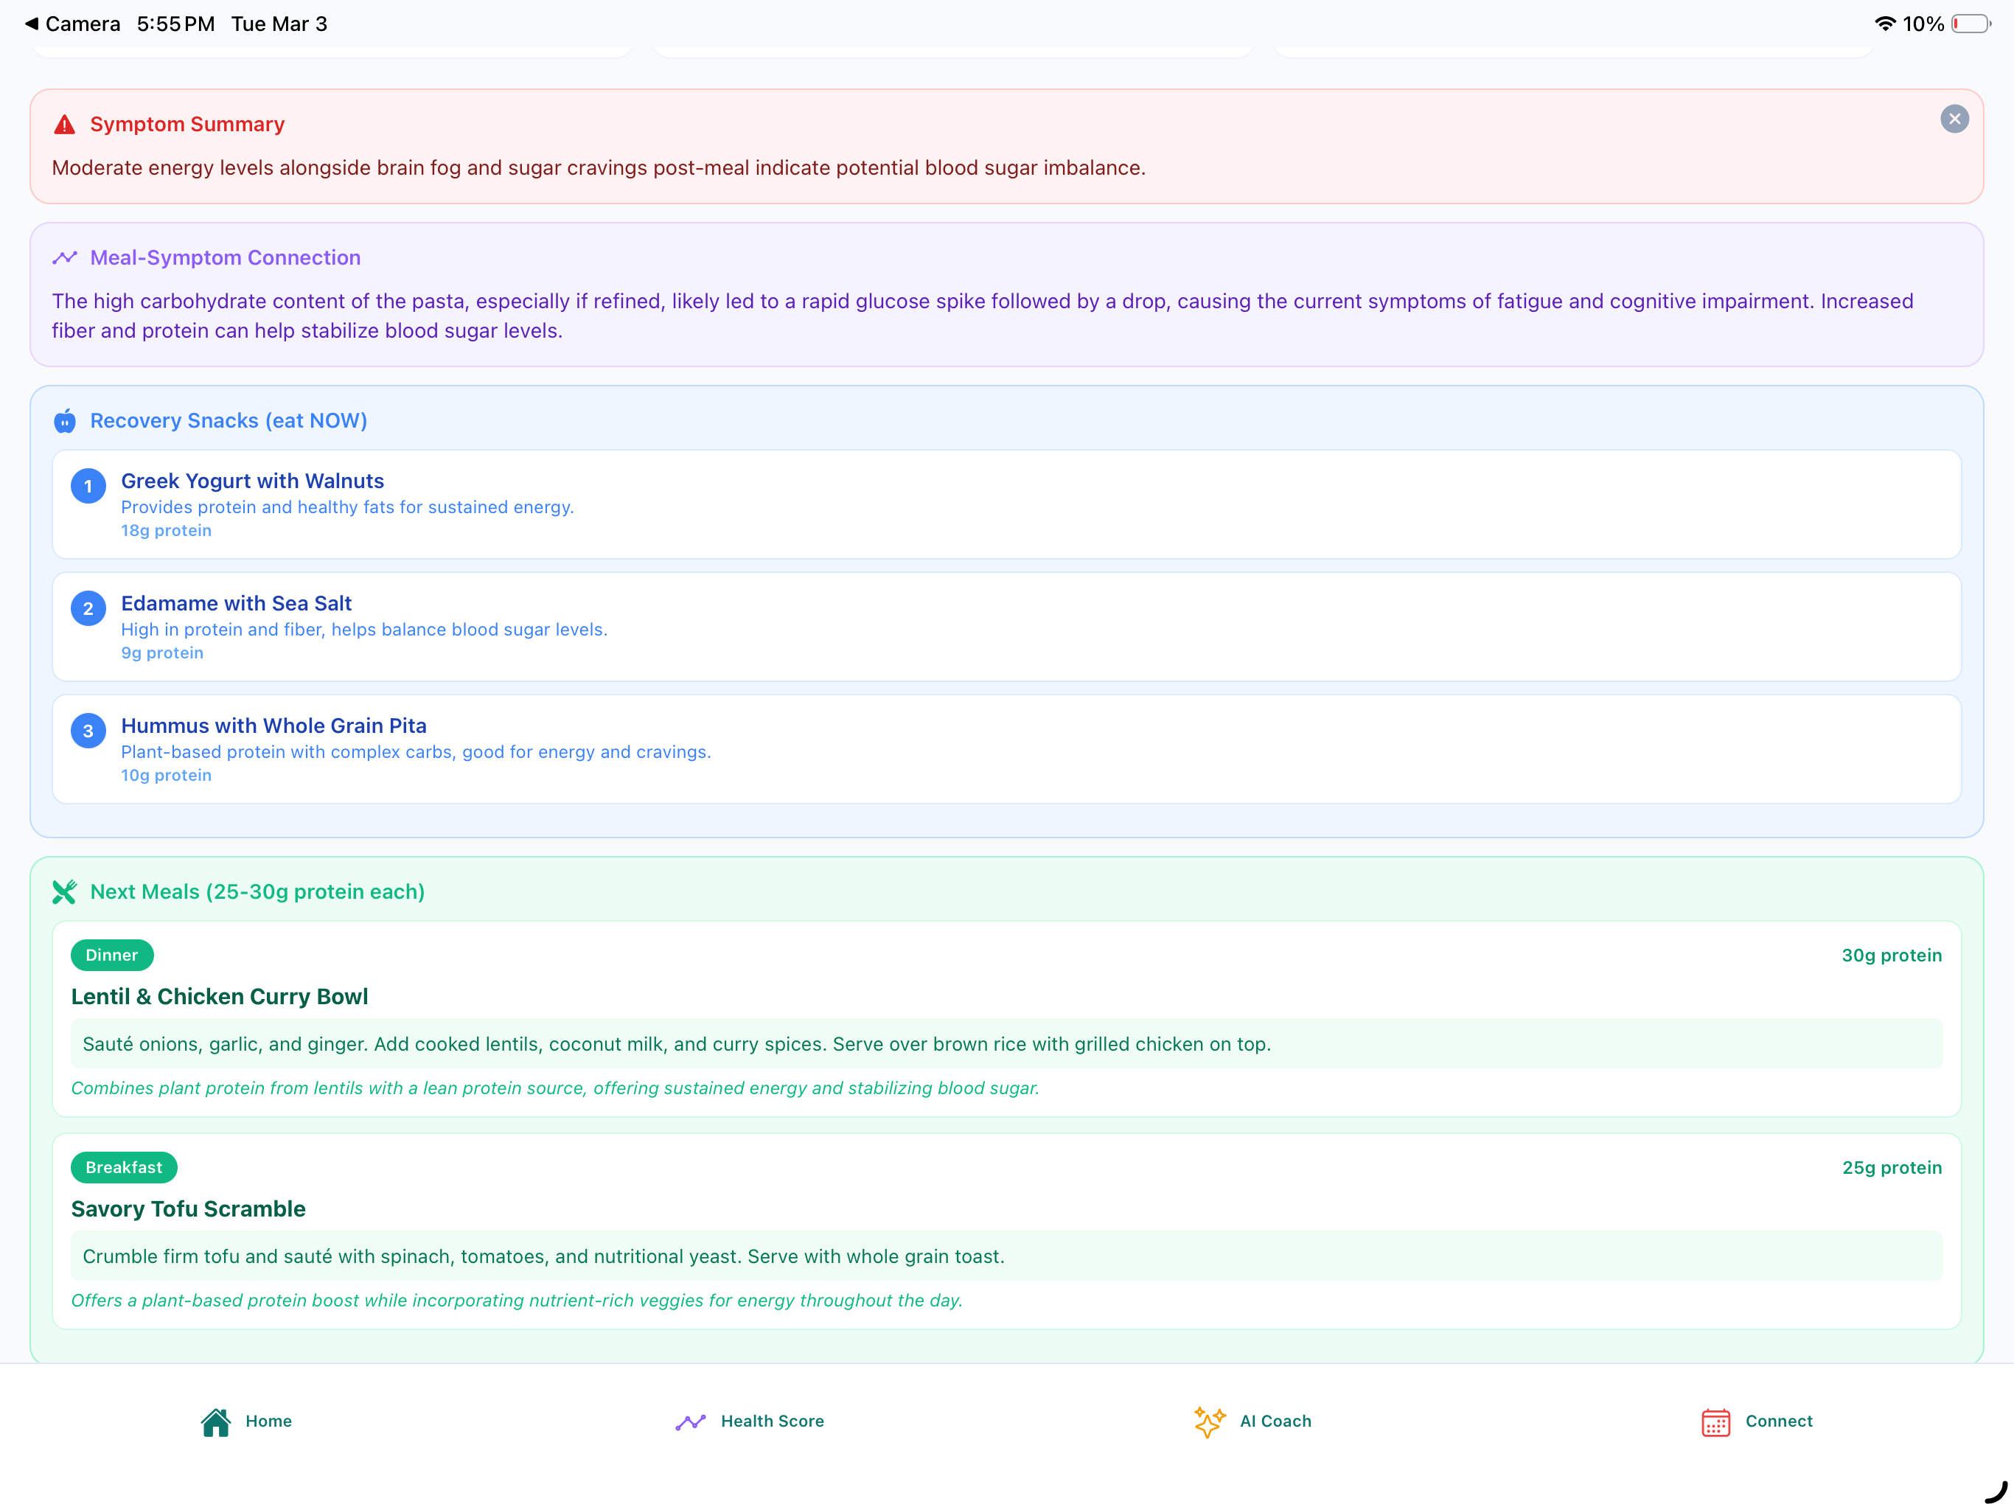
Task: Click the 30g protein label
Action: [1891, 956]
